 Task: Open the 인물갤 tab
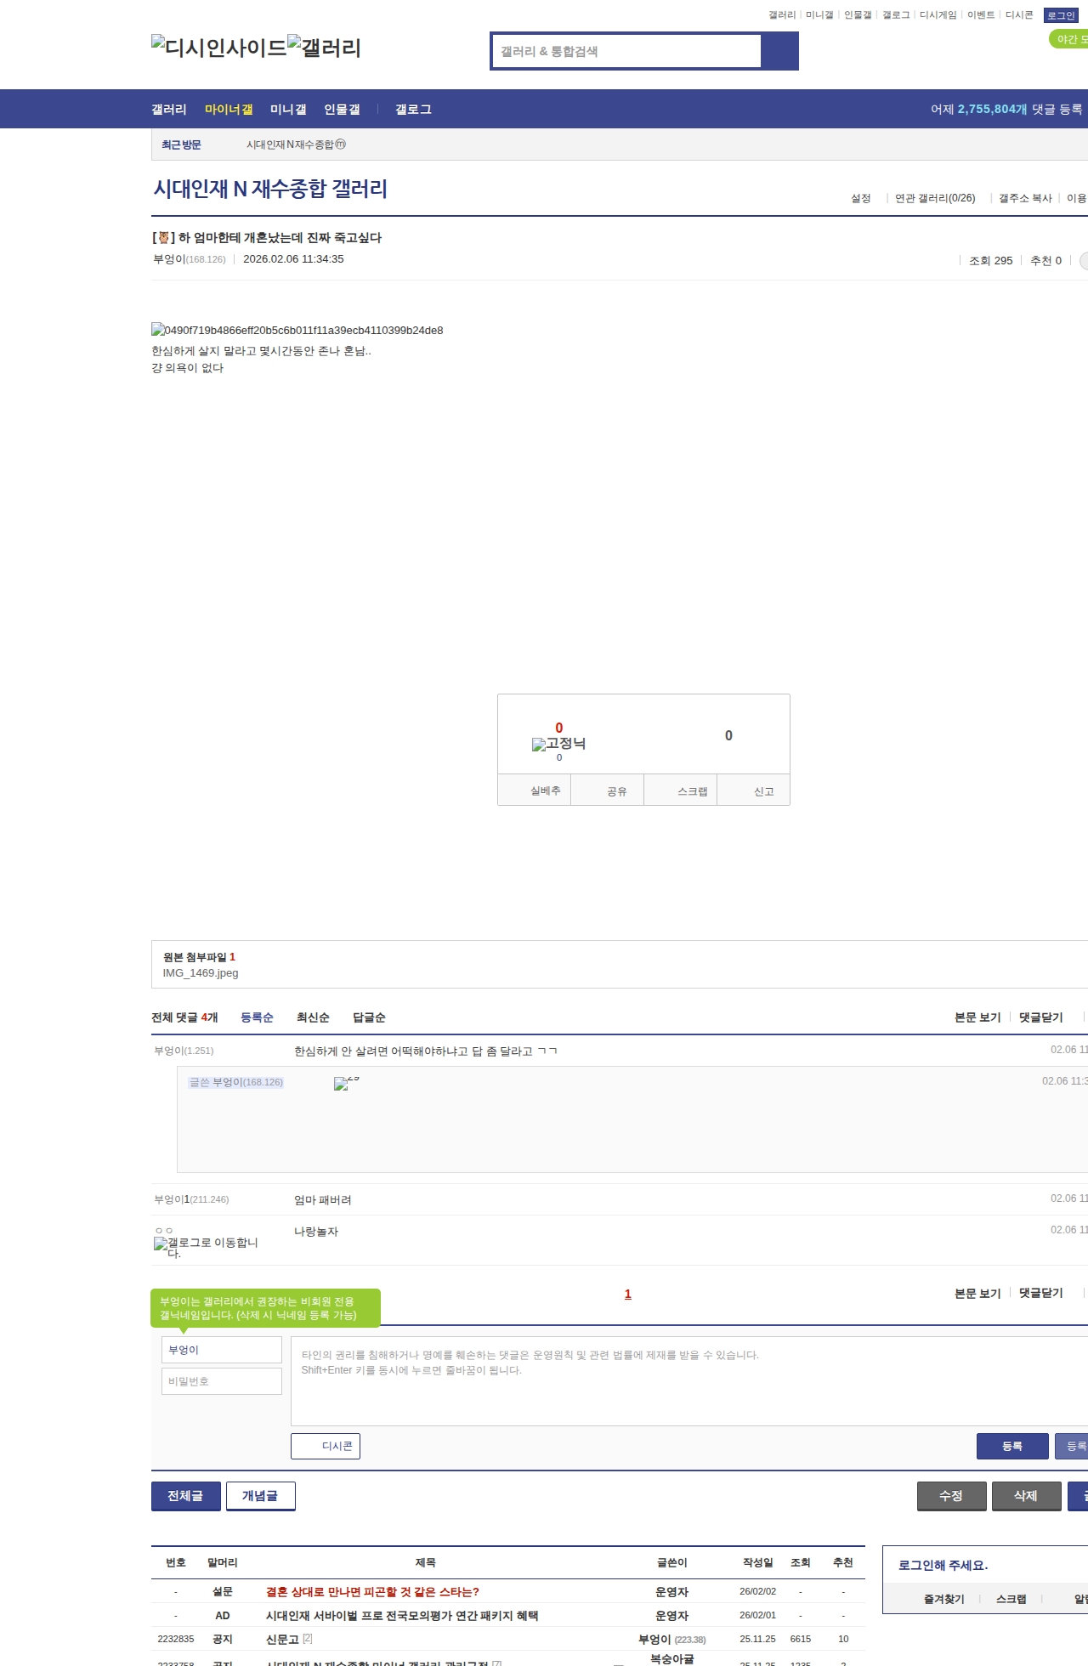342,110
